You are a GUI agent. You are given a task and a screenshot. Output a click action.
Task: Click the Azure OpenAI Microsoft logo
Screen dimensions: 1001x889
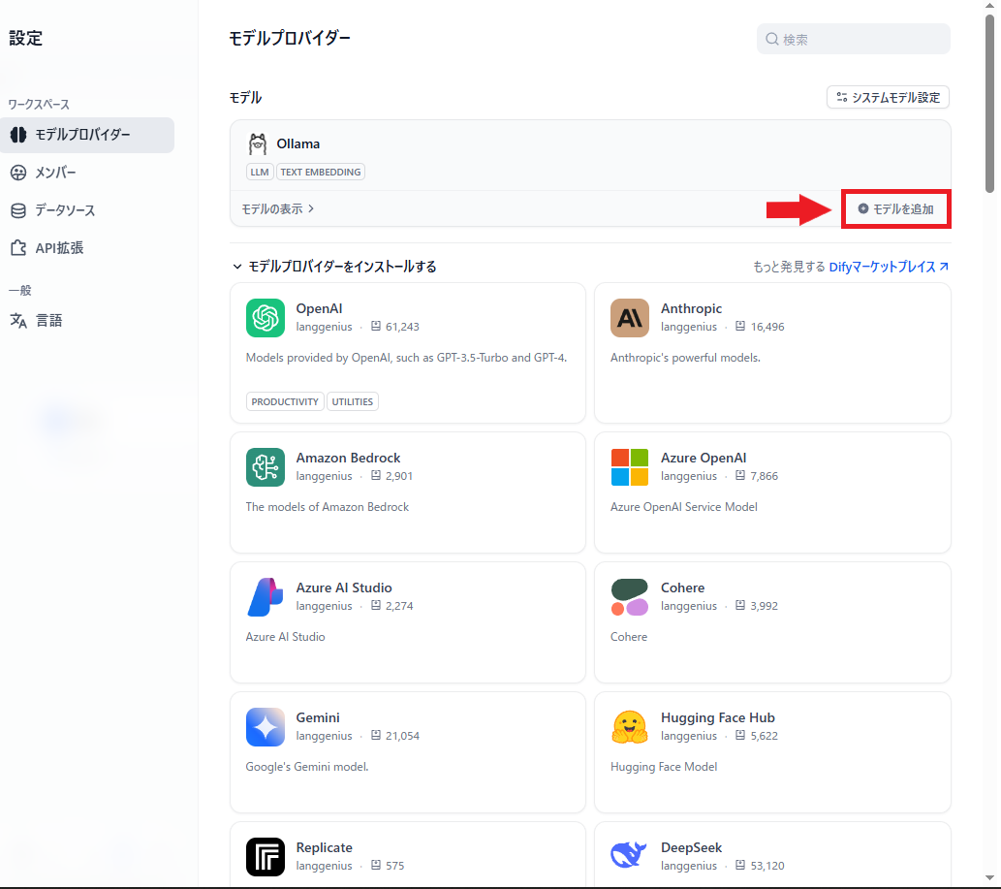point(630,467)
